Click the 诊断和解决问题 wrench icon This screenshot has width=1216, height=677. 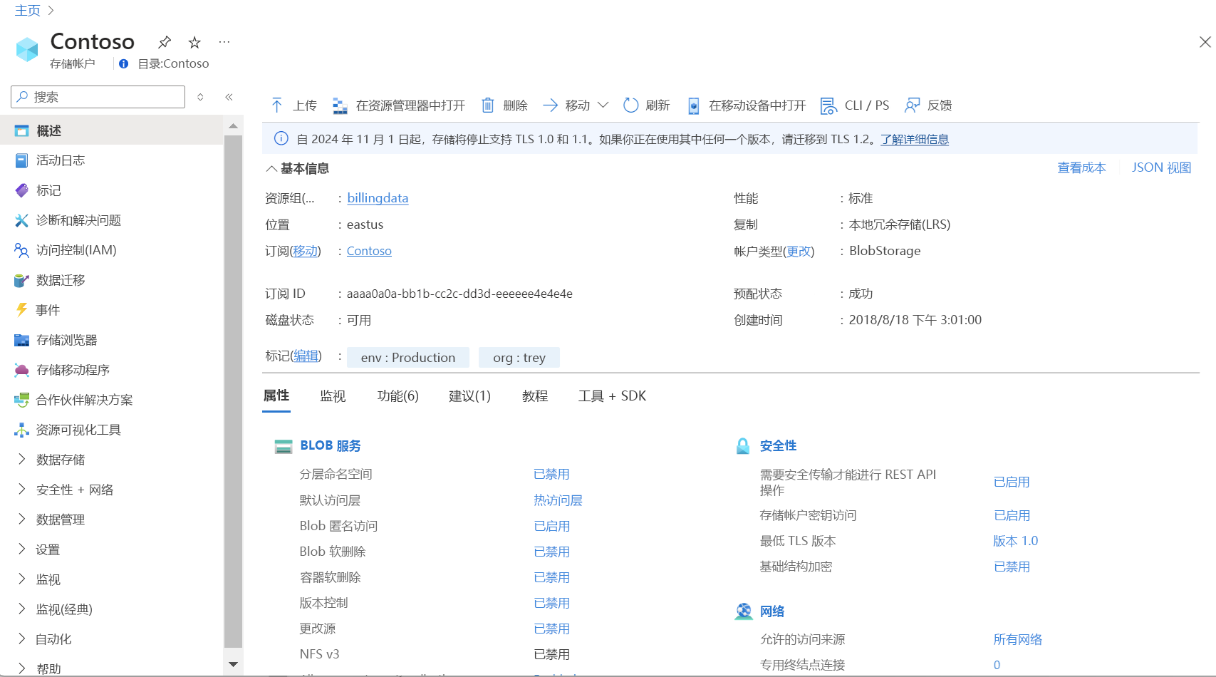pyautogui.click(x=22, y=221)
